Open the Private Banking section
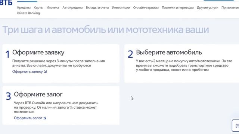Screen dimensions: 239x134 click(28, 13)
